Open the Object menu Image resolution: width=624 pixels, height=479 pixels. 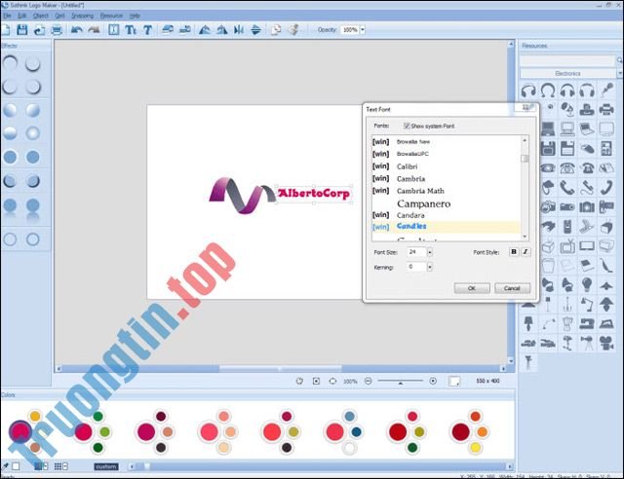(41, 16)
